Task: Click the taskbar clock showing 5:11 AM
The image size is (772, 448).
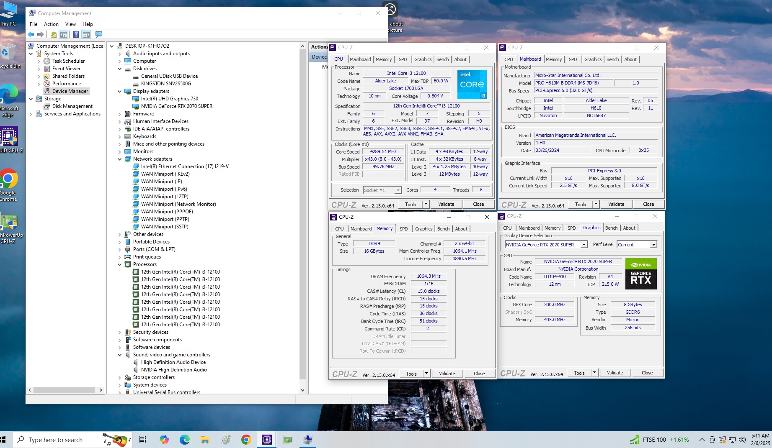Action: click(x=760, y=440)
